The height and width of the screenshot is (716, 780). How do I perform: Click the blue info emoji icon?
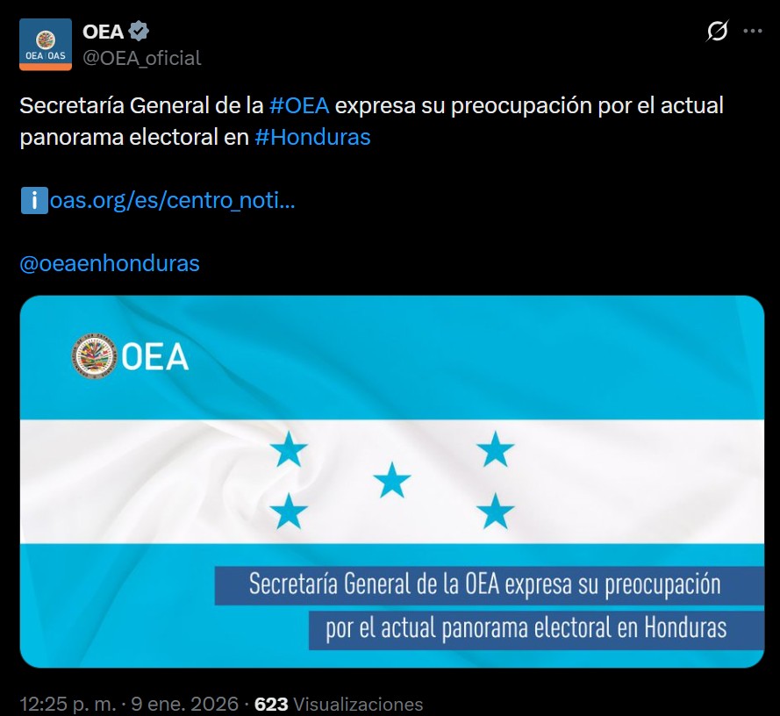tap(33, 201)
